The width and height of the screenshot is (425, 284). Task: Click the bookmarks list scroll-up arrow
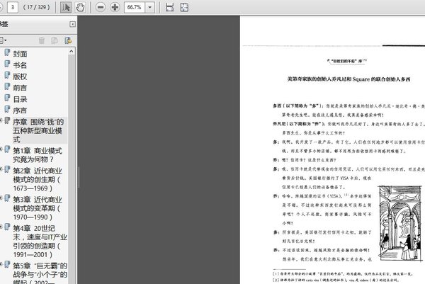coord(72,51)
